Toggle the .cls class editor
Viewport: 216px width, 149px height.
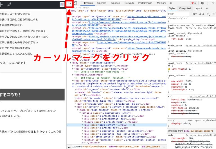tap(201, 14)
